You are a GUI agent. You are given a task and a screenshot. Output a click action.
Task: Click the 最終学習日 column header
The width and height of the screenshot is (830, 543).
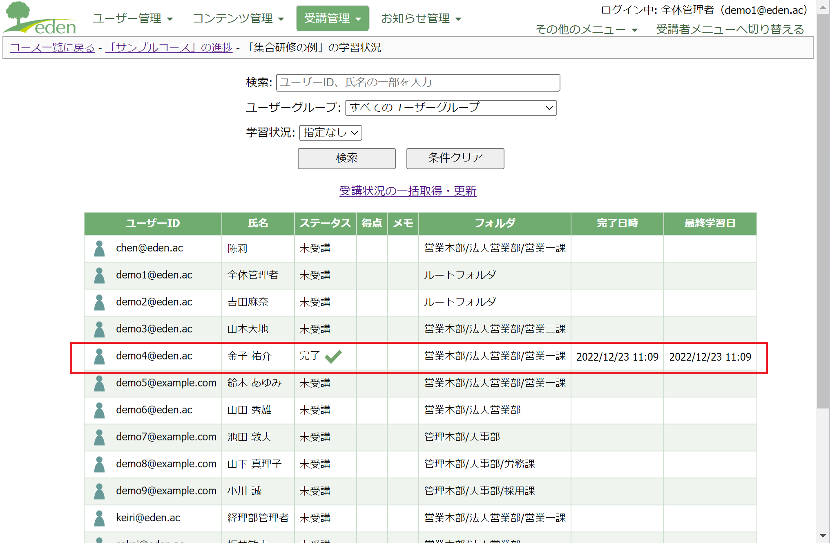point(710,223)
